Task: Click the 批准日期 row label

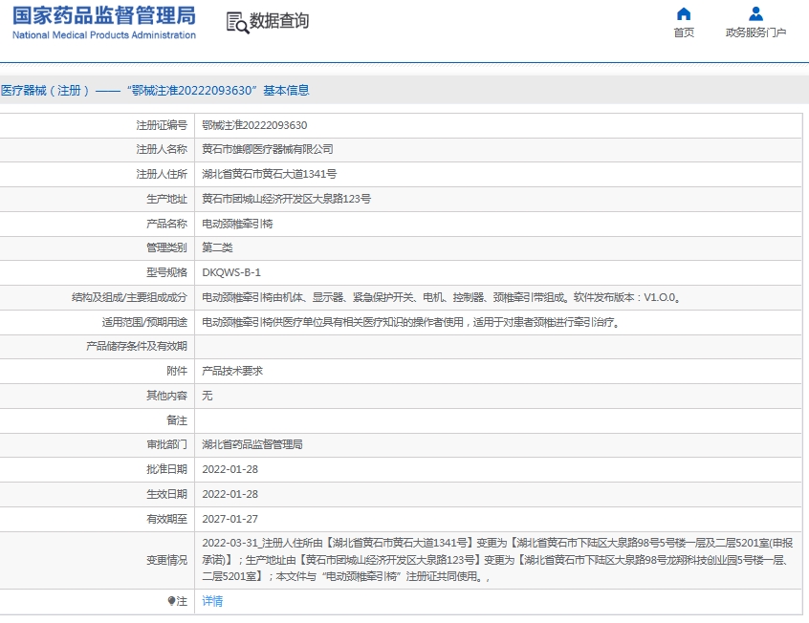Action: [x=166, y=469]
